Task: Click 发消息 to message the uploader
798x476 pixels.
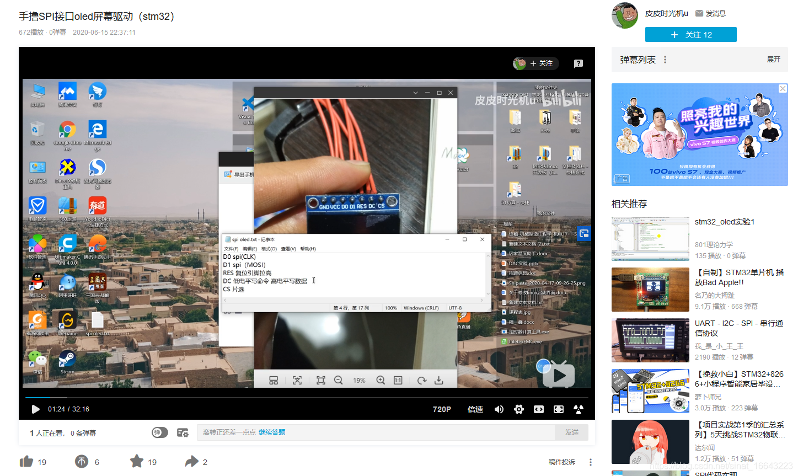Action: coord(711,13)
